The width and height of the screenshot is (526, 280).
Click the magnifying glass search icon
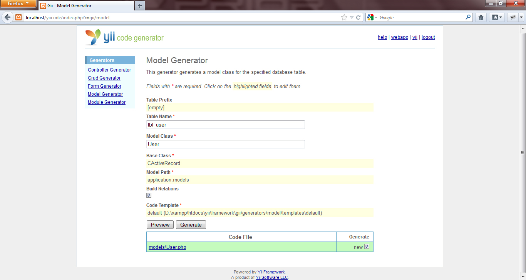tap(467, 17)
